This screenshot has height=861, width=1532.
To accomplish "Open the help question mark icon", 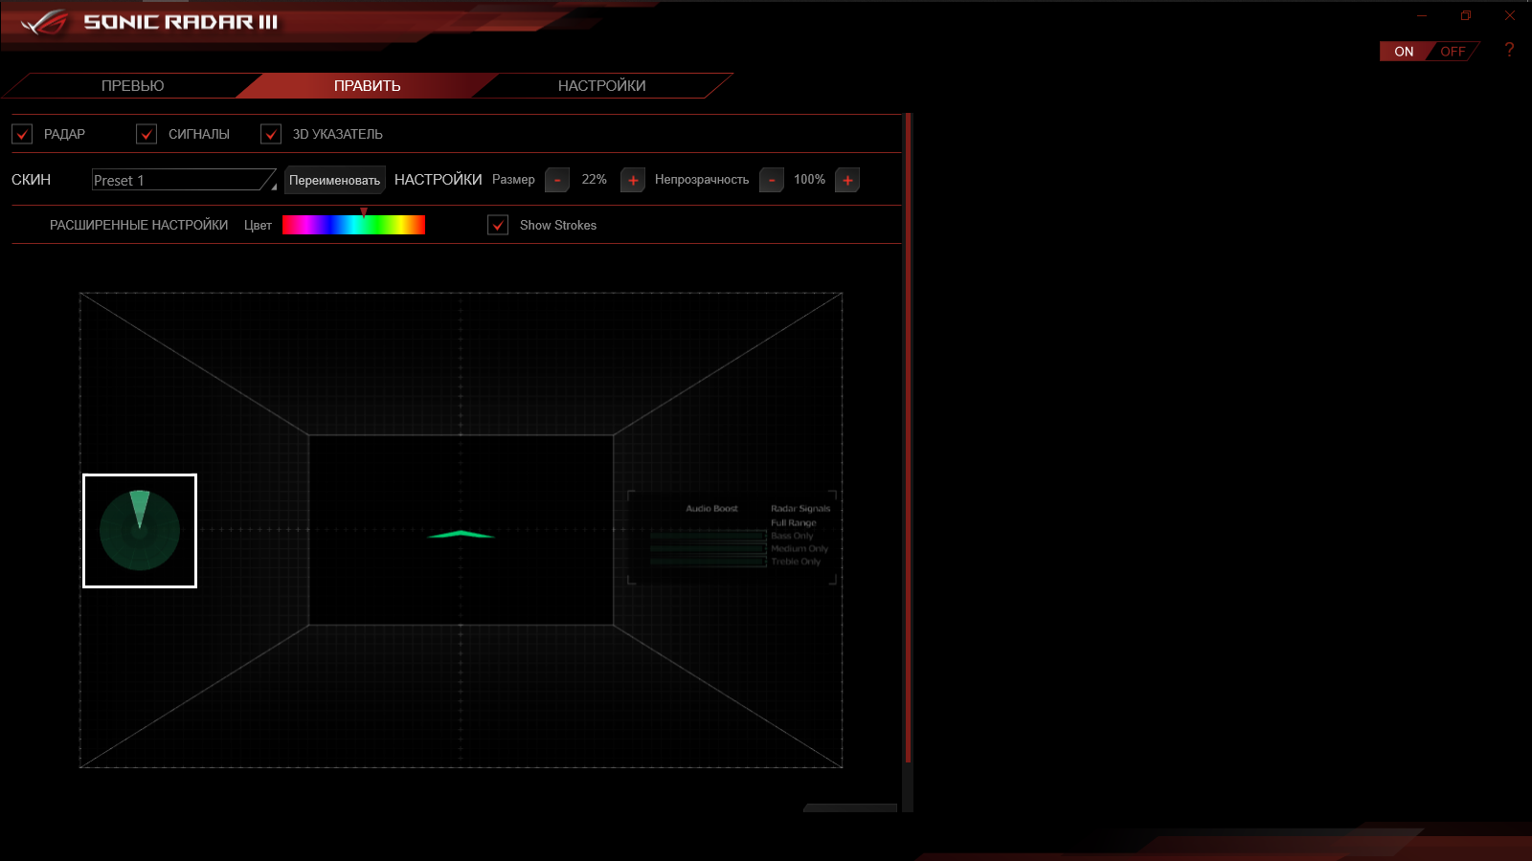I will (x=1509, y=50).
